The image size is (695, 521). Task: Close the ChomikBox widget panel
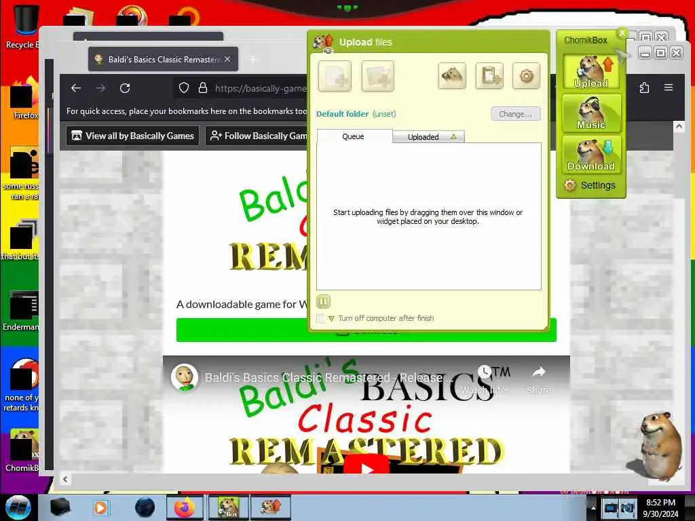pos(622,33)
